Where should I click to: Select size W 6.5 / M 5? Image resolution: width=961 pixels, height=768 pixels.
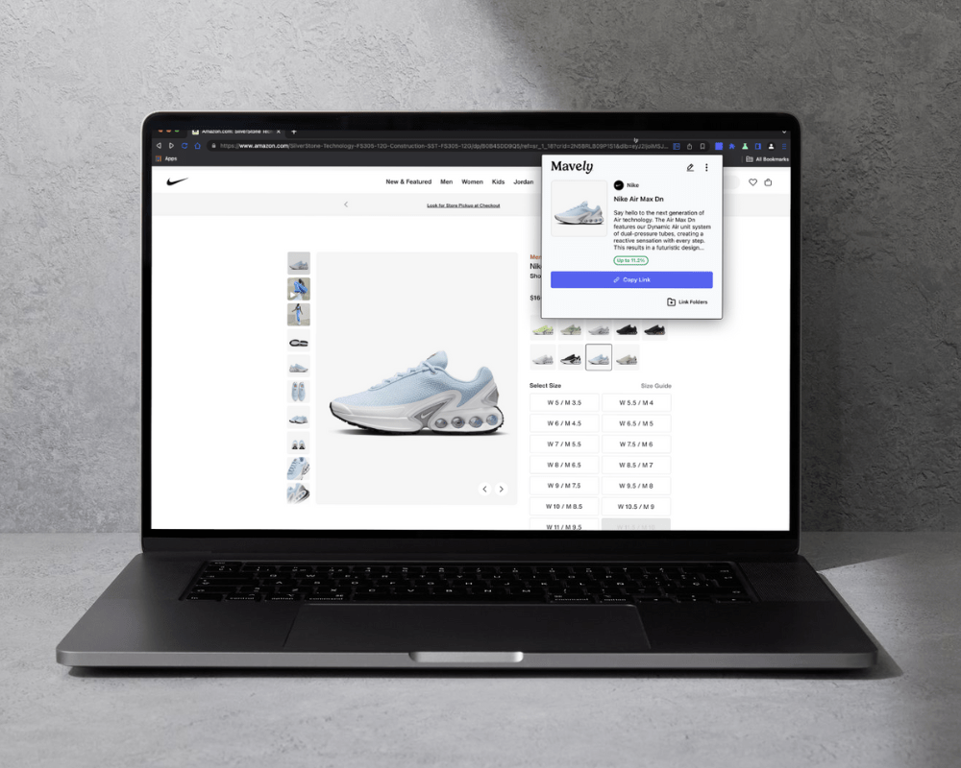click(636, 423)
